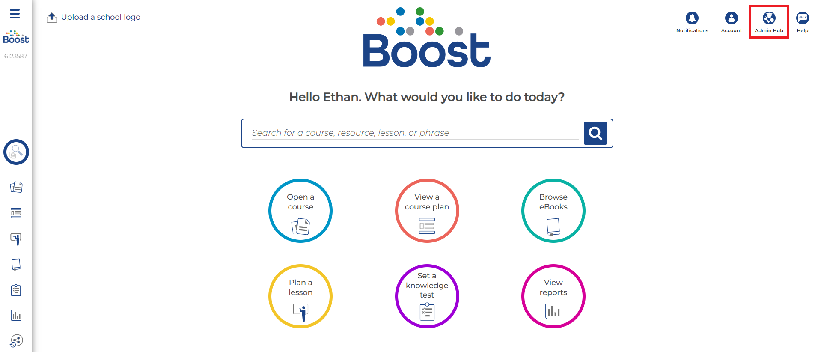This screenshot has height=352, width=821.
Task: Open knowledge tests sidebar icon
Action: (x=16, y=290)
